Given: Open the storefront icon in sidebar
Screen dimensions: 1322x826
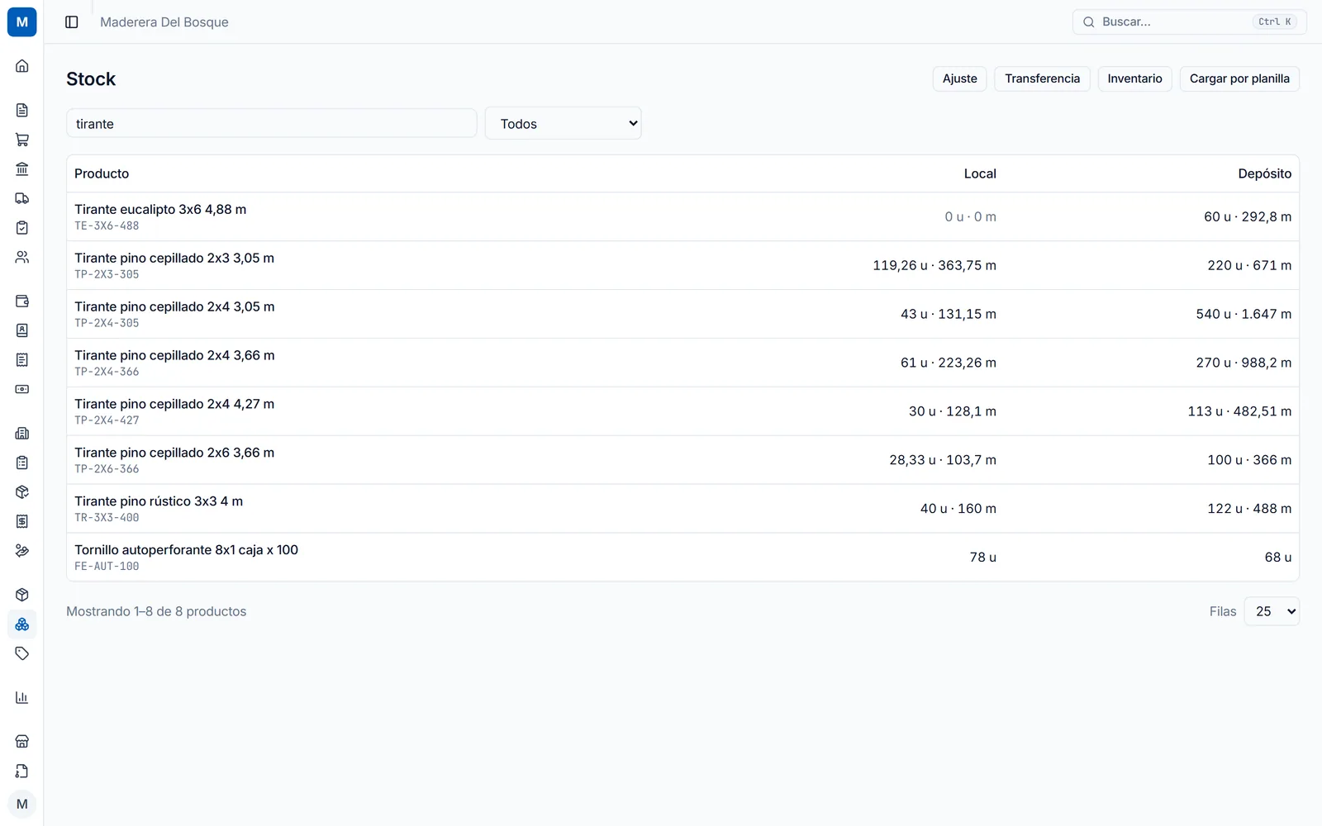Looking at the screenshot, I should pyautogui.click(x=22, y=742).
